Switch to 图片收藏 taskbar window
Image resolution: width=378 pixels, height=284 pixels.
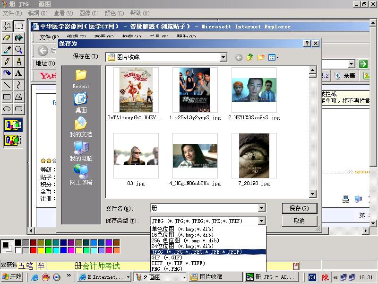coord(216,277)
